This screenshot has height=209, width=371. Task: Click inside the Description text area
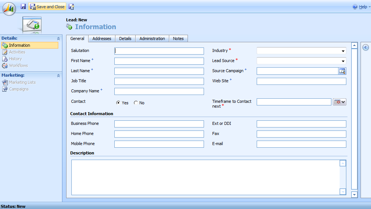[x=205, y=178]
